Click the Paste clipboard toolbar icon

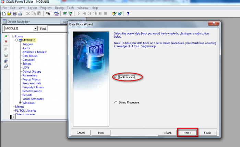pyautogui.click(x=39, y=14)
